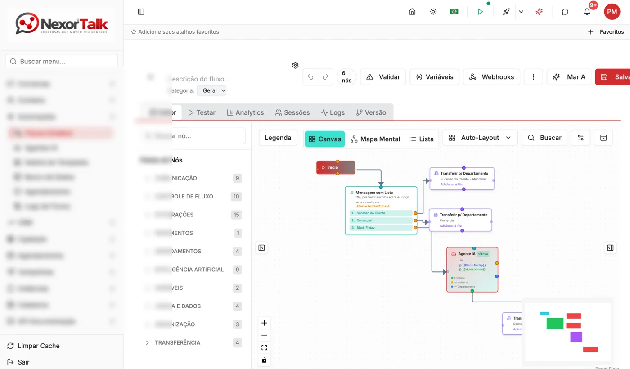Open the rocket icon in header
This screenshot has width=630, height=369.
[x=506, y=12]
